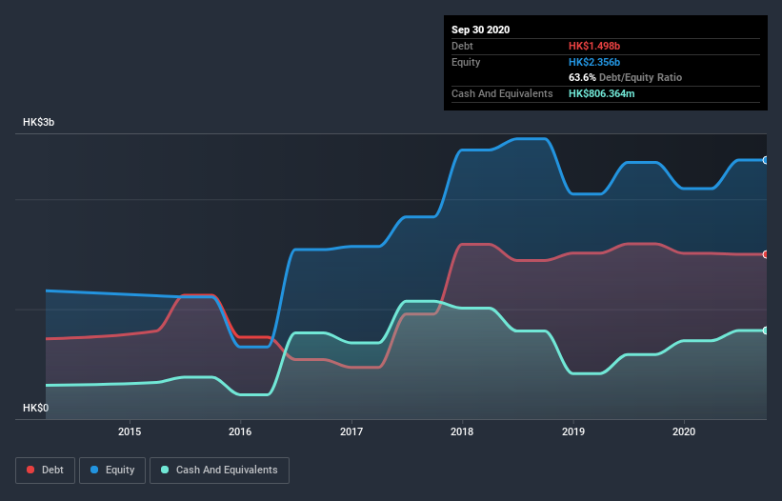This screenshot has height=501, width=782.
Task: Click the 2017 x-axis label
Action: (351, 431)
